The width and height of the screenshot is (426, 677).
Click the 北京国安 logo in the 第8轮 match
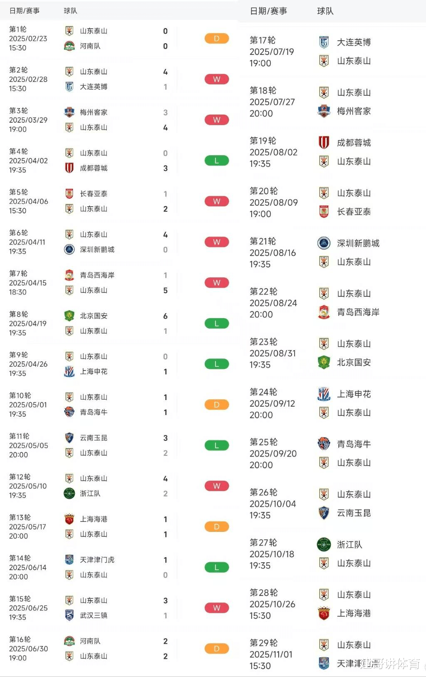(x=69, y=316)
